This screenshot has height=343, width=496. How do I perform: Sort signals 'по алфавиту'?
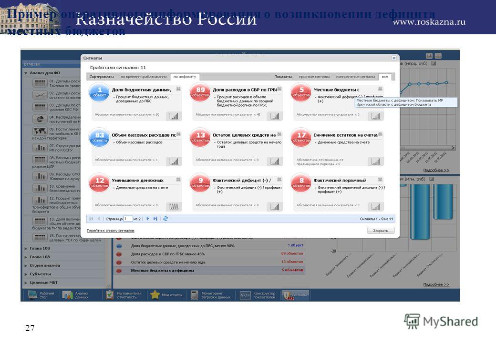coord(185,77)
